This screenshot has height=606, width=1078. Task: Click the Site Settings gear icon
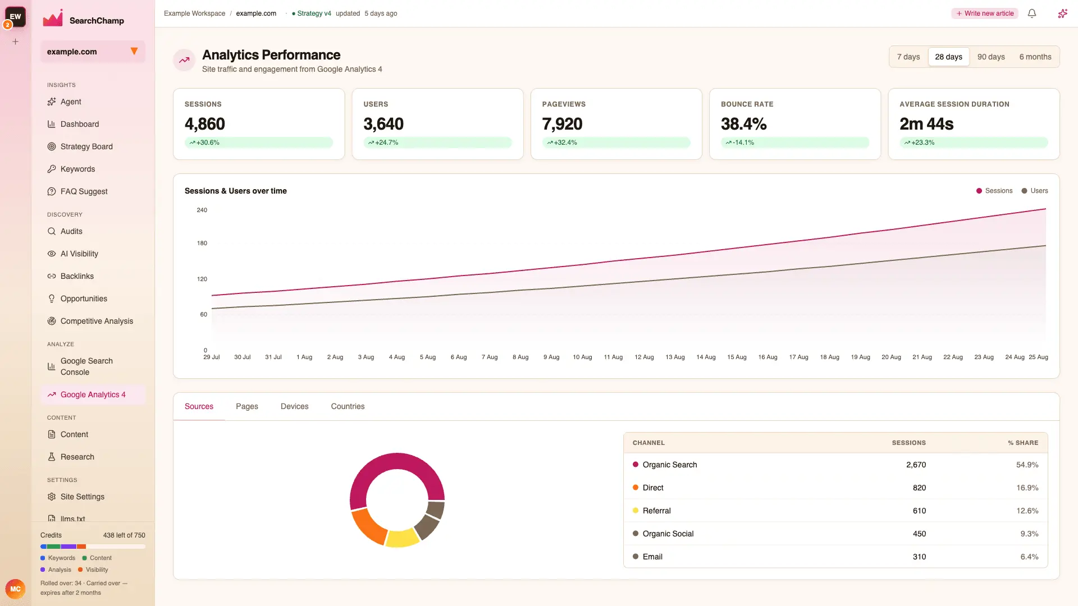52,497
